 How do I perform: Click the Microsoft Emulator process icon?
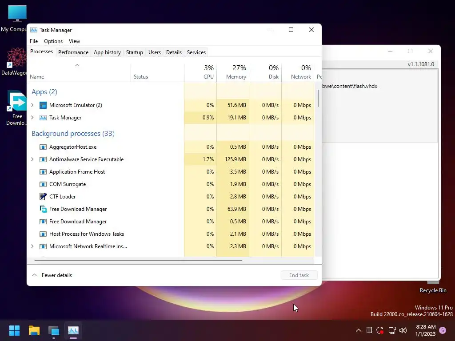coord(43,105)
